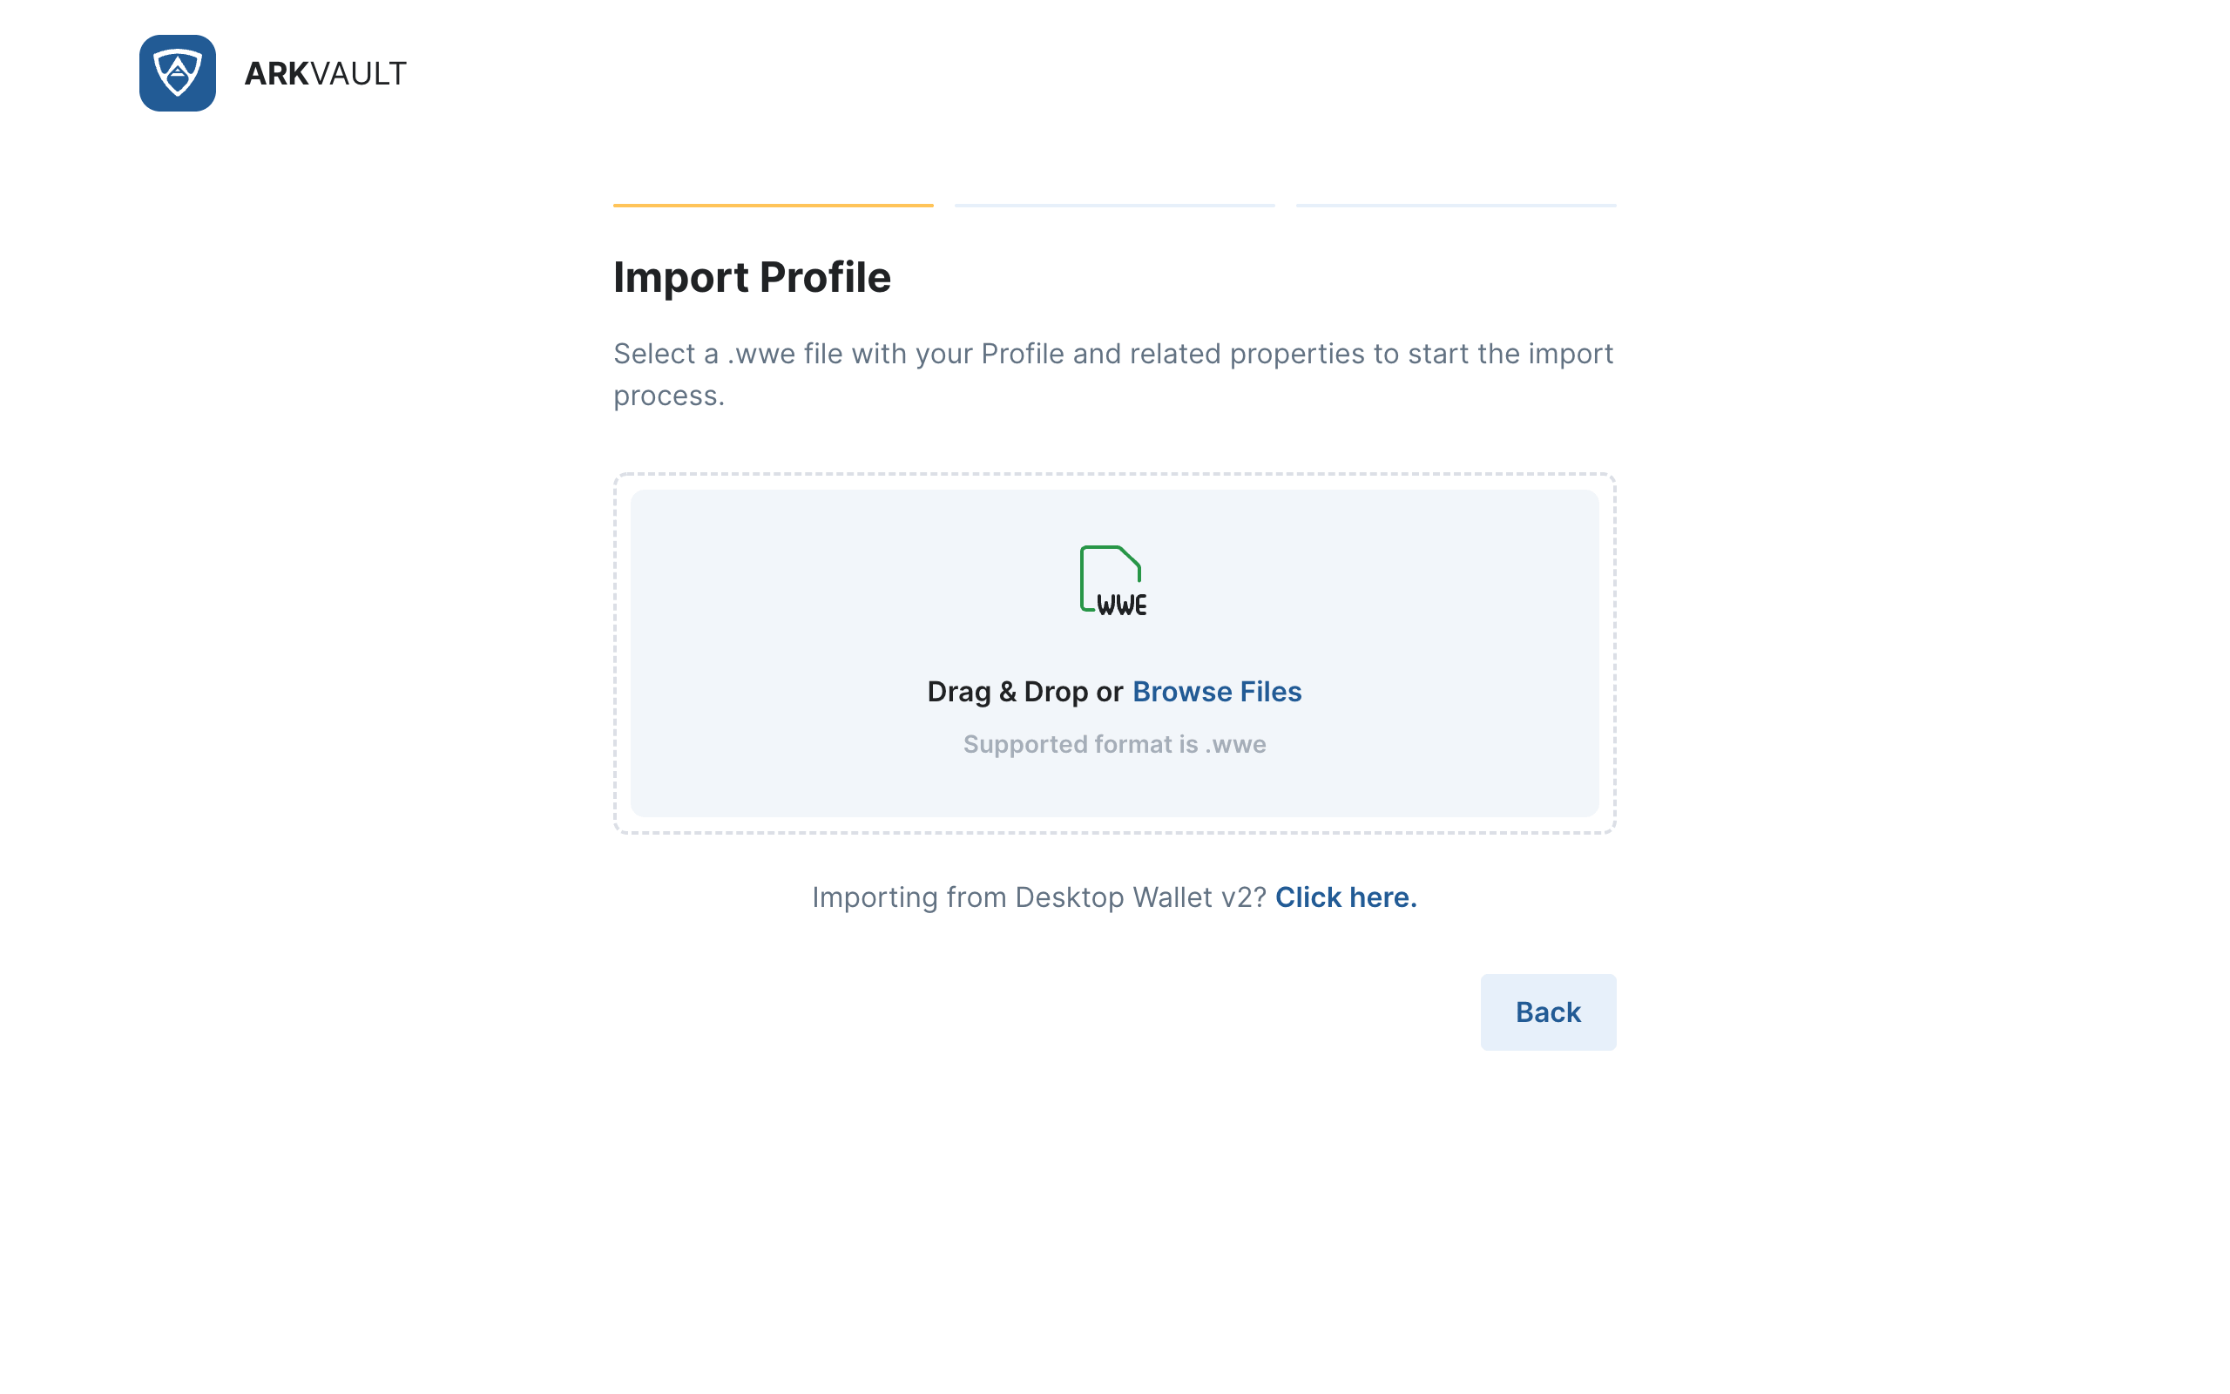Click the 'Drag & Drop or' label
Image resolution: width=2230 pixels, height=1394 pixels.
(x=1024, y=692)
